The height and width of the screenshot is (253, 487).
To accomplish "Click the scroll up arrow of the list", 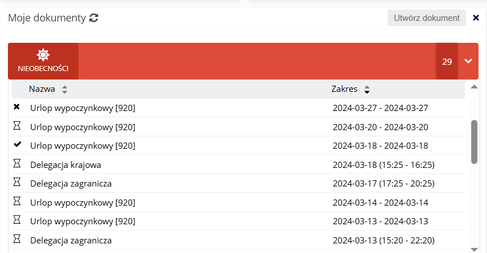I will [474, 87].
